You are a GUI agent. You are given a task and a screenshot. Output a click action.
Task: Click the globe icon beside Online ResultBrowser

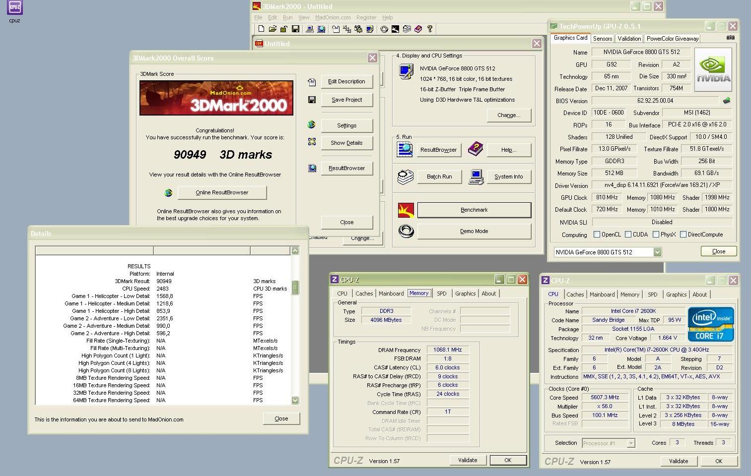coord(168,192)
